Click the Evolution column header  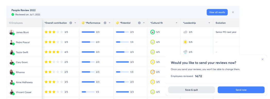221,23
